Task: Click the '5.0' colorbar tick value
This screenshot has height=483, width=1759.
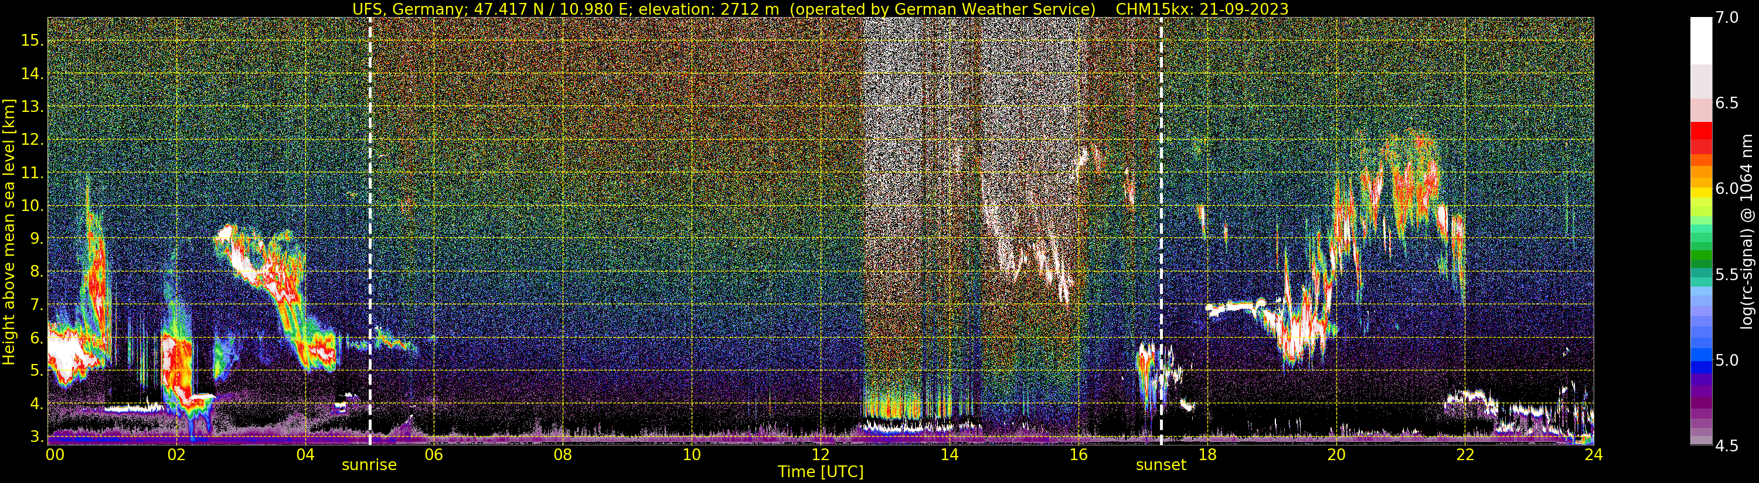Action: [1727, 360]
